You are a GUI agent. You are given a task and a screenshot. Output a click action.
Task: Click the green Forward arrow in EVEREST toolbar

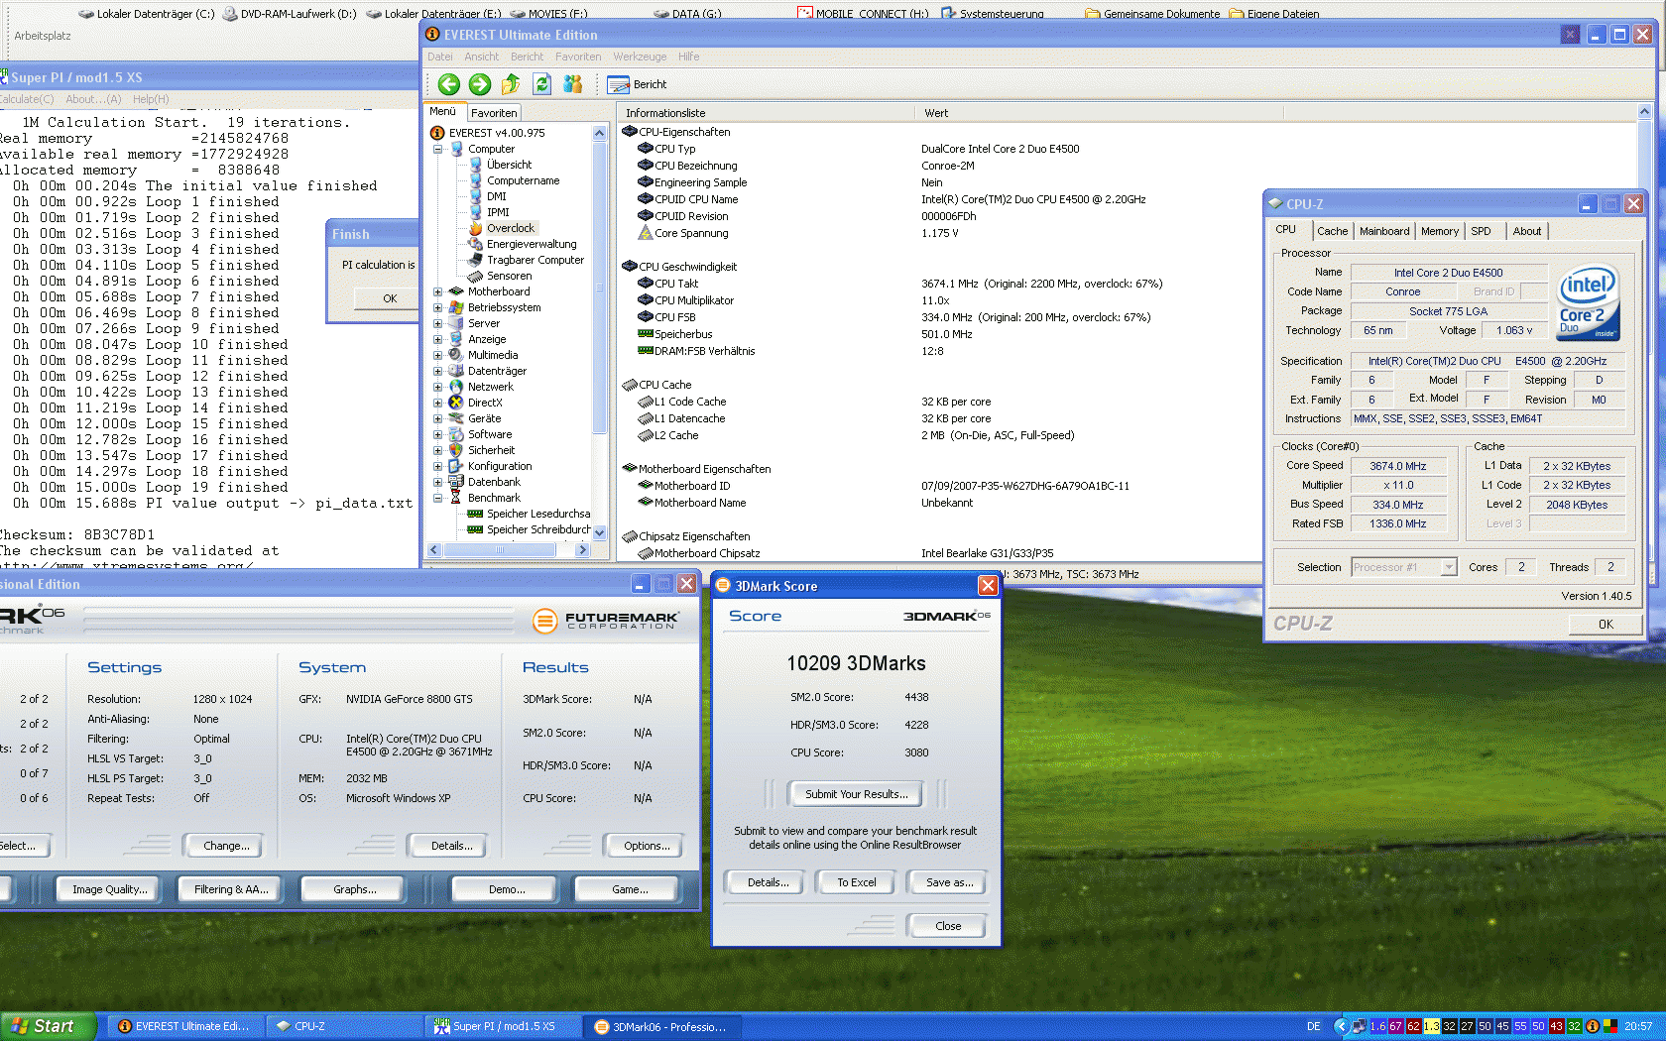click(480, 84)
